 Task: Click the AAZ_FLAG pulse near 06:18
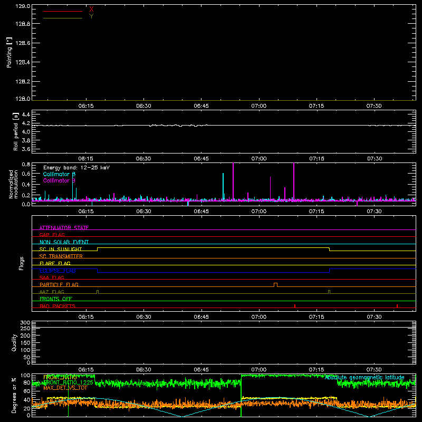[x=98, y=292]
